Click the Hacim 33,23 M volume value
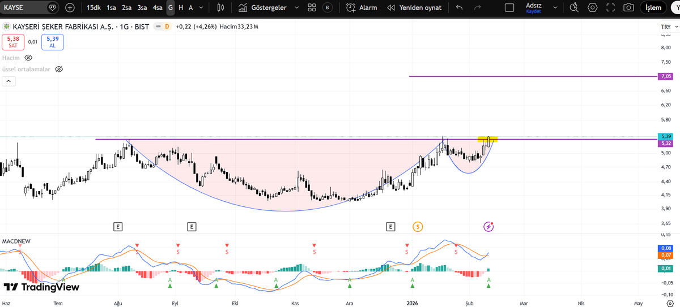This screenshot has height=307, width=680. click(x=240, y=27)
